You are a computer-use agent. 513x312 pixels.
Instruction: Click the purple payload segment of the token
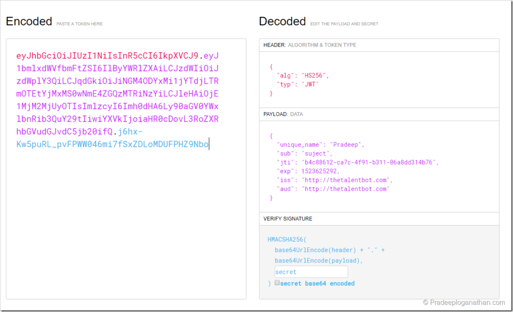click(x=117, y=94)
